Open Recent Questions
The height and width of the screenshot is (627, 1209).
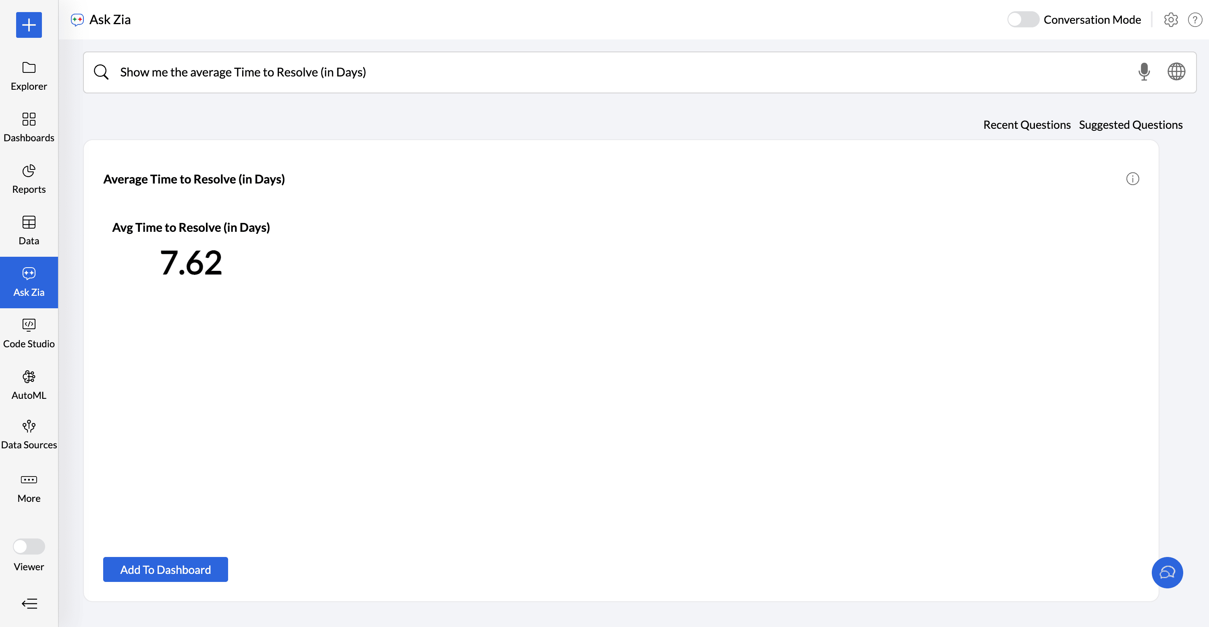(1026, 125)
